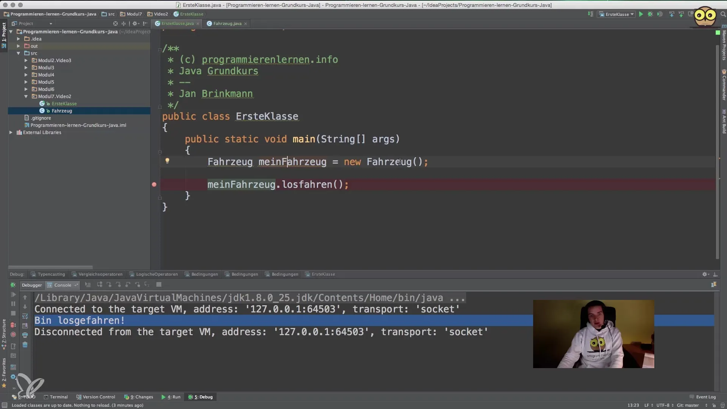Close the Fahrzeug.java tab
Viewport: 727px width, 409px height.
pos(245,23)
